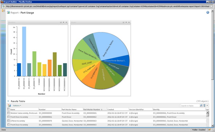Viewport: 215px width, 132px height.
Task: Click the pie chart panel settings icon
Action: pos(124,22)
